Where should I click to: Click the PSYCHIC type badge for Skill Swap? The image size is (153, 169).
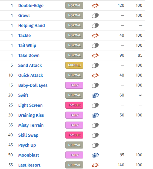(x=74, y=135)
